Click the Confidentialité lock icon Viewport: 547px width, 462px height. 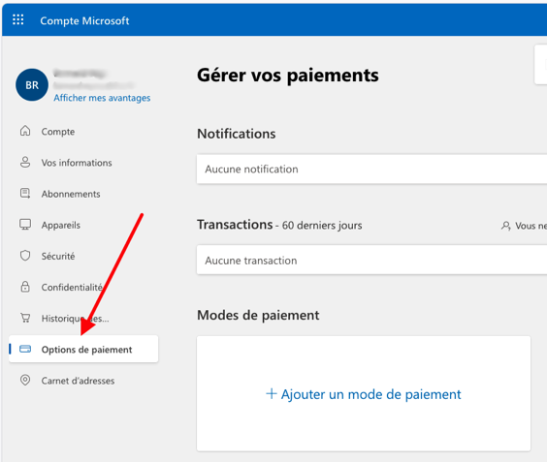click(x=25, y=287)
